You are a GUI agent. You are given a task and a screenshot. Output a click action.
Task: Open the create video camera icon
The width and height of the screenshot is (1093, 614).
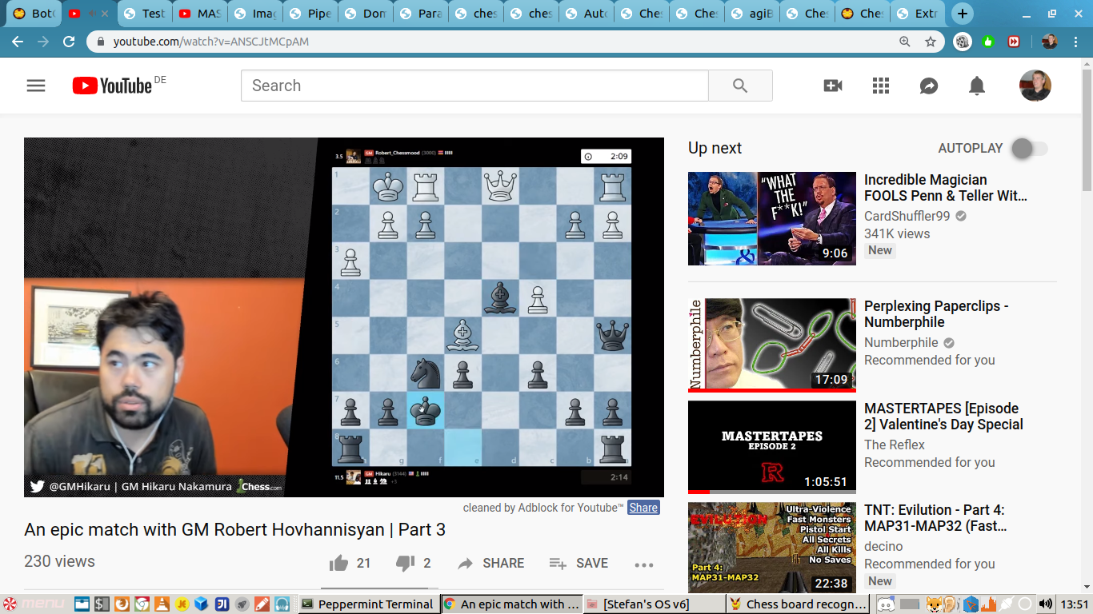[833, 86]
